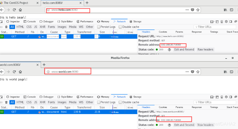
Task: Open new tab in world.com window
Action: pos(44,65)
